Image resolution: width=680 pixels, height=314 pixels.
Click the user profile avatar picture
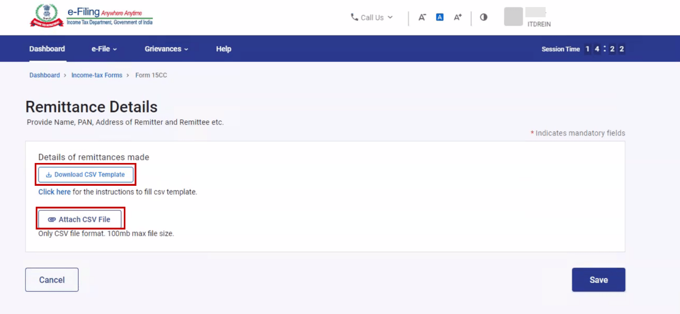[x=513, y=17]
